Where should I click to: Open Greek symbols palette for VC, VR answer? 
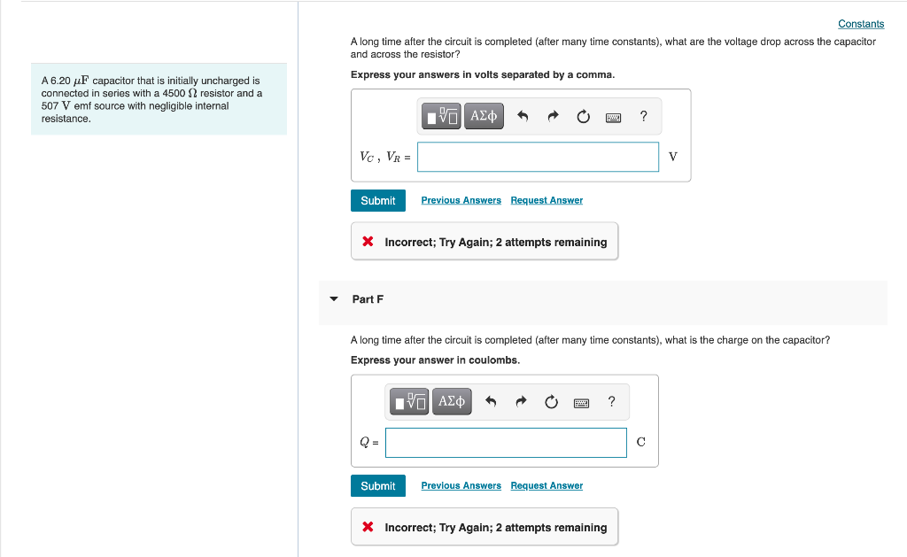pyautogui.click(x=484, y=116)
